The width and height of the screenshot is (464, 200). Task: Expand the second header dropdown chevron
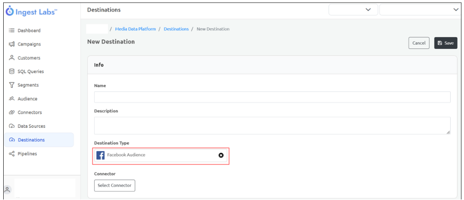click(455, 10)
